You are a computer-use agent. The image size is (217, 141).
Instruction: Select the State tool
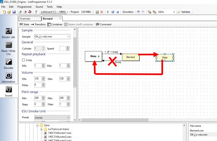25,24
